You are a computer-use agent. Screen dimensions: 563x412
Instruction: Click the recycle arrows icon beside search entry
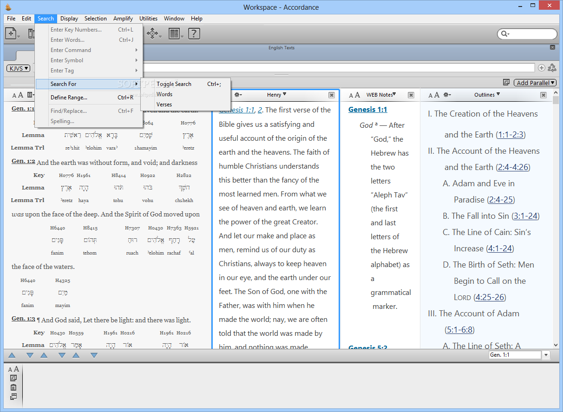(x=552, y=68)
